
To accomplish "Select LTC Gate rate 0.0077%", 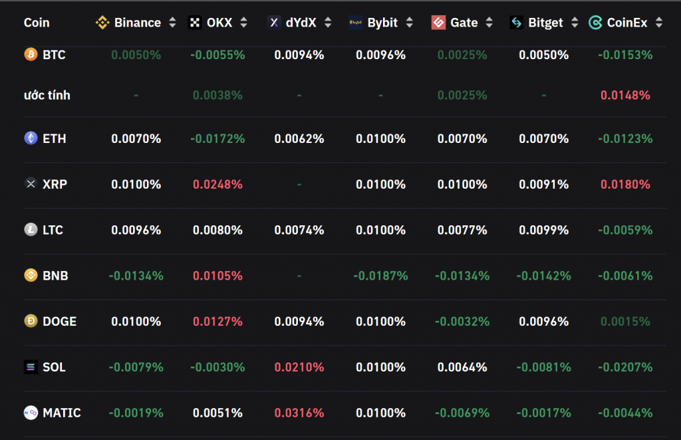I will tap(462, 229).
